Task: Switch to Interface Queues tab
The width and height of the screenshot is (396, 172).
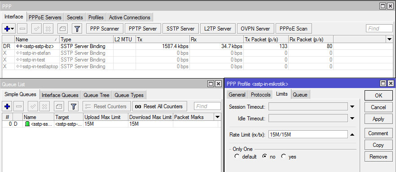Action: pyautogui.click(x=60, y=95)
